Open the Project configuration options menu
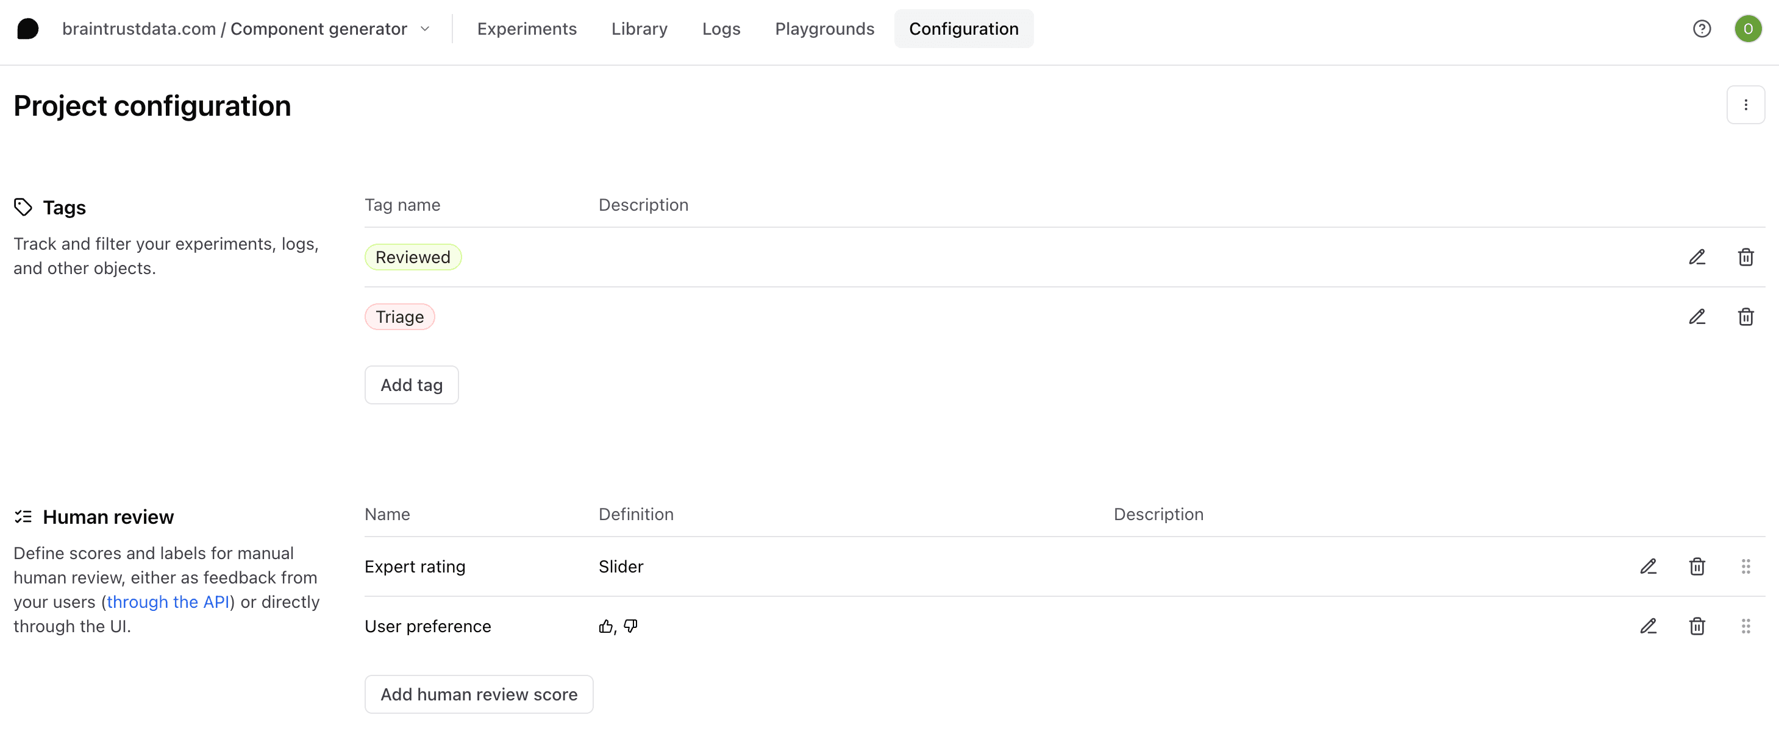 coord(1746,105)
